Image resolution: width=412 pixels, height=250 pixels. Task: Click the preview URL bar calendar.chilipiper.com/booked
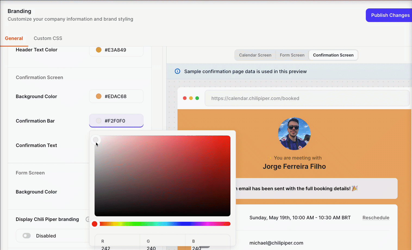(x=307, y=98)
